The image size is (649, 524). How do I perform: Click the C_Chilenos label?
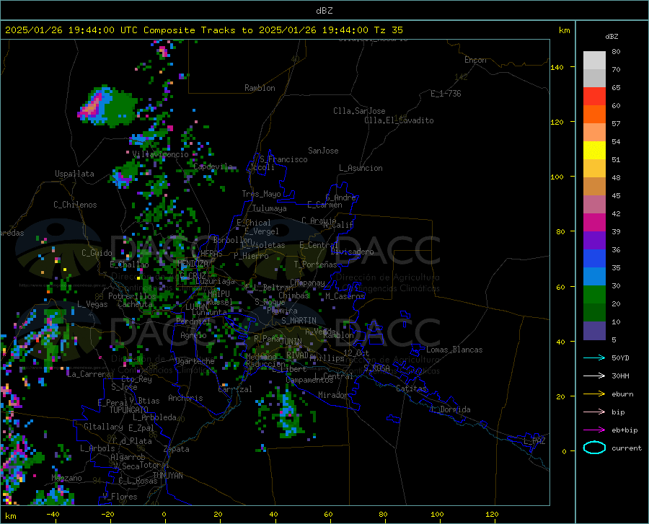tap(75, 205)
